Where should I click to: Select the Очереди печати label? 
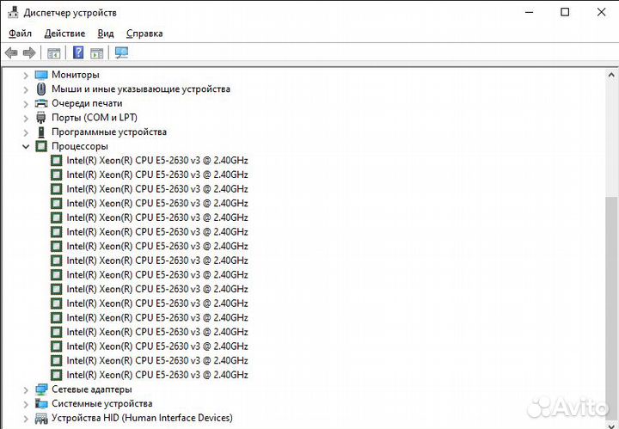(x=87, y=103)
